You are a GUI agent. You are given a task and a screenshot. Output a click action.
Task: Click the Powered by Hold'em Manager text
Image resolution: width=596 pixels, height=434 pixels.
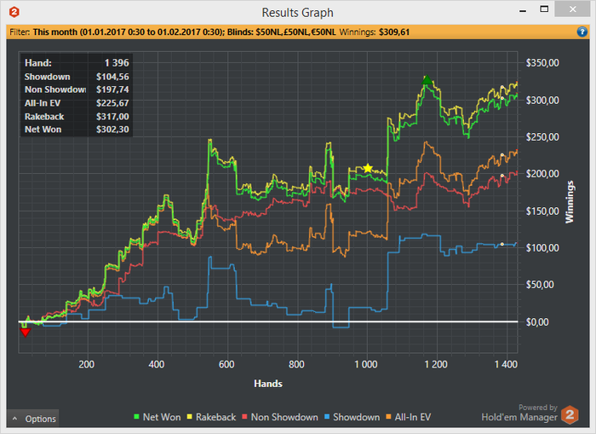click(x=519, y=413)
